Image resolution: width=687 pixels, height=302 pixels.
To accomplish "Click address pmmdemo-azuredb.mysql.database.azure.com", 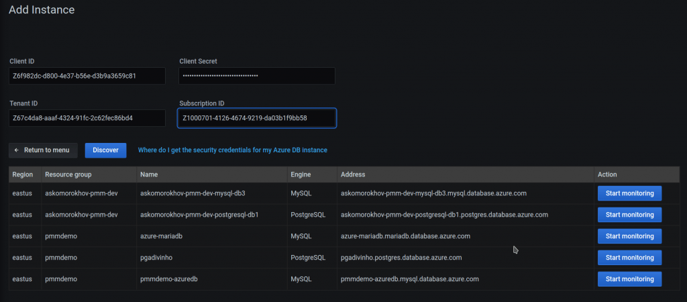I will coord(410,279).
